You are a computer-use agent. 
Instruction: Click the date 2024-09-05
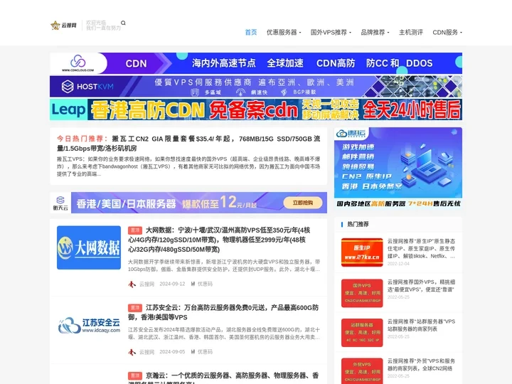pyautogui.click(x=172, y=352)
